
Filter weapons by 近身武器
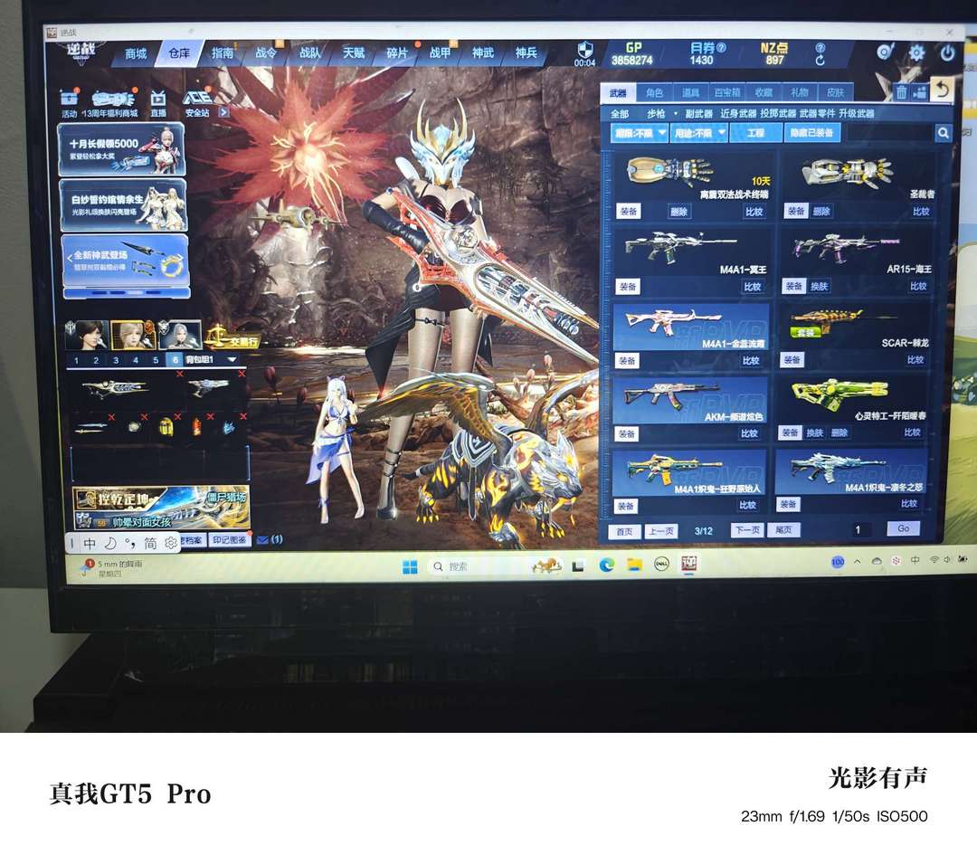(738, 113)
